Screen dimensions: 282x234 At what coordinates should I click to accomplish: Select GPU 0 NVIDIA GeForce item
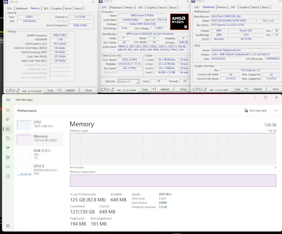click(39, 169)
